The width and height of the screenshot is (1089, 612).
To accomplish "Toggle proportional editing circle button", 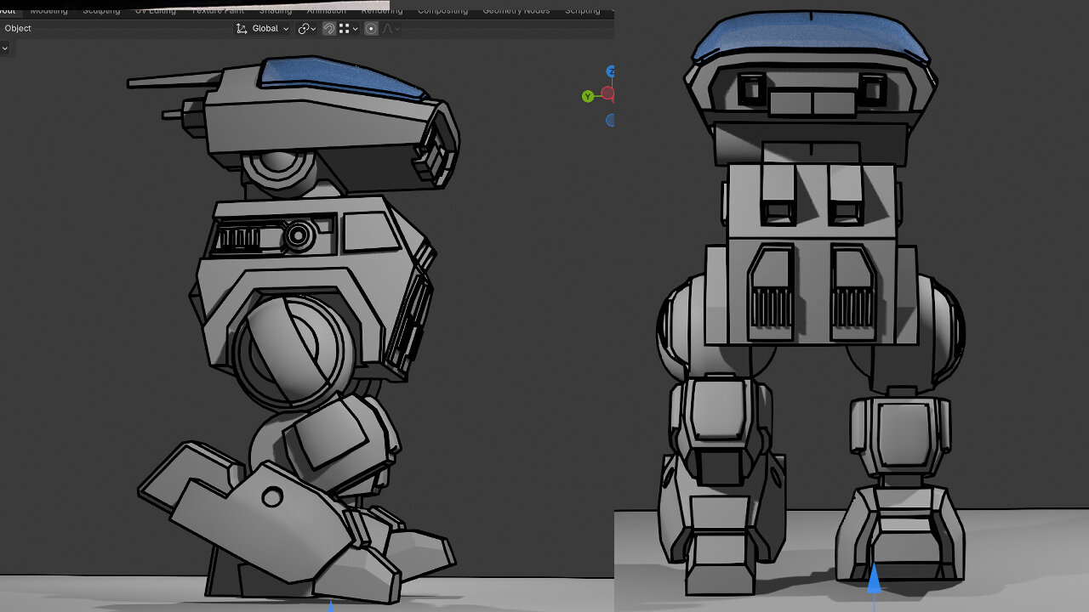I will tap(371, 28).
